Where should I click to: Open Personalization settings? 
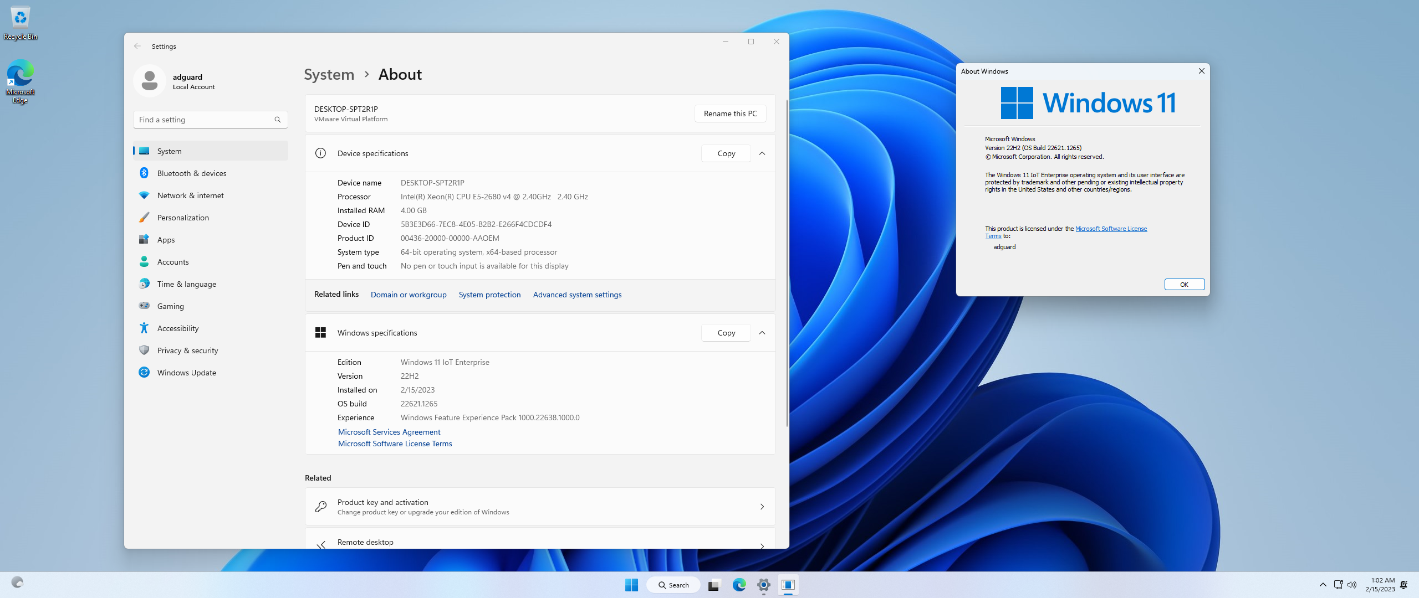coord(211,218)
